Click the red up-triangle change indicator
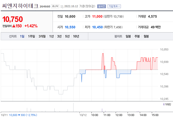The width and height of the screenshot is (173, 118). click(14, 26)
